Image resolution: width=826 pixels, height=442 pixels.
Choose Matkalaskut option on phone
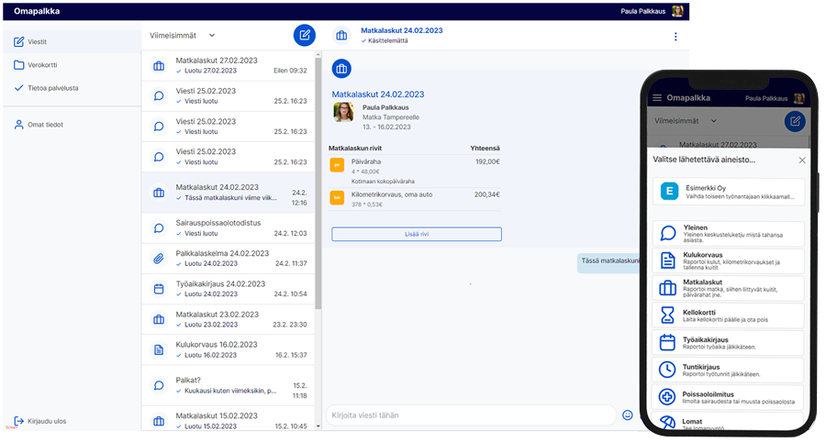coord(729,288)
